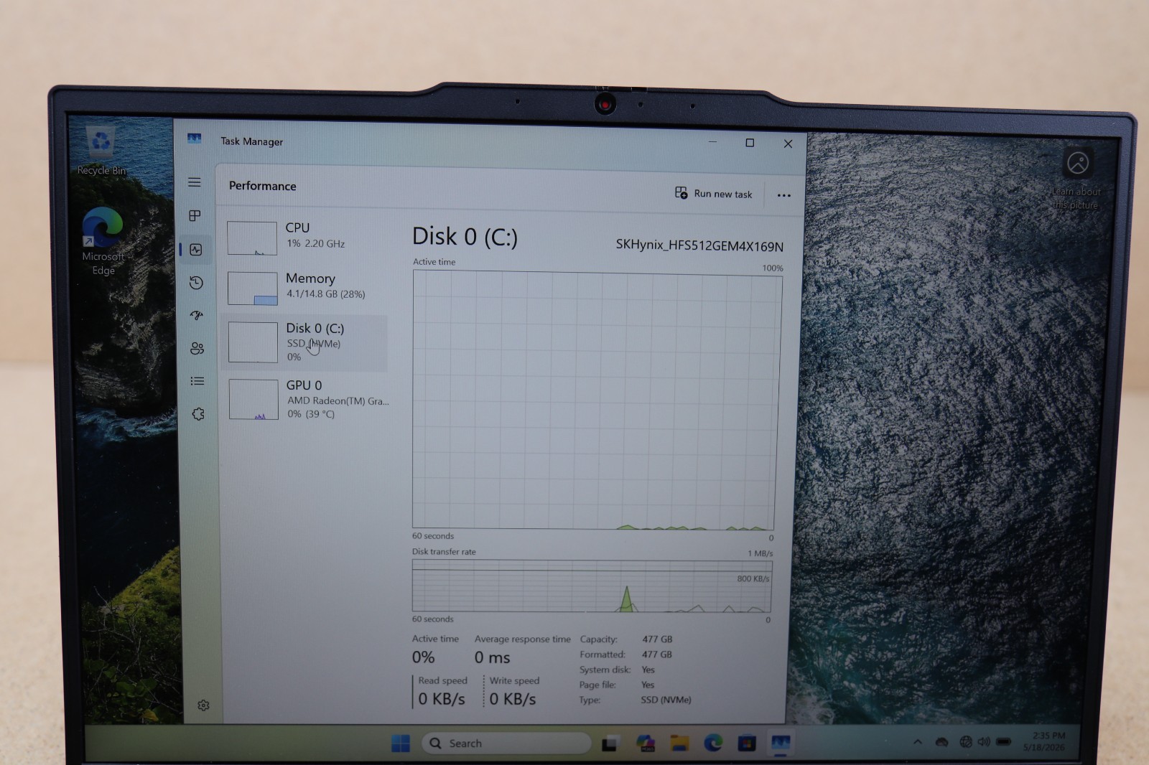Click the OneDrive cloud tray icon
1149x765 pixels.
coord(941,742)
